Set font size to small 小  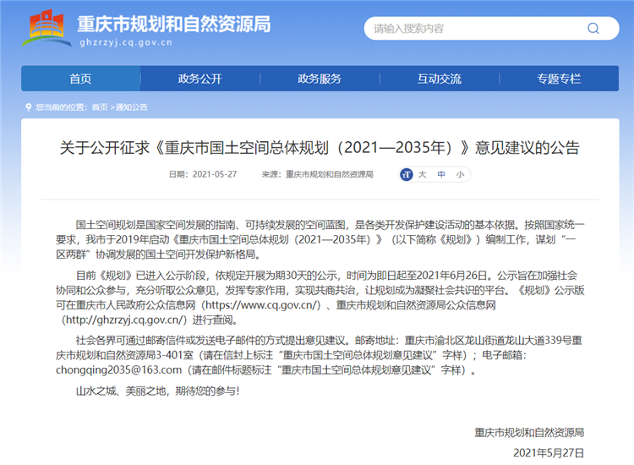[460, 175]
